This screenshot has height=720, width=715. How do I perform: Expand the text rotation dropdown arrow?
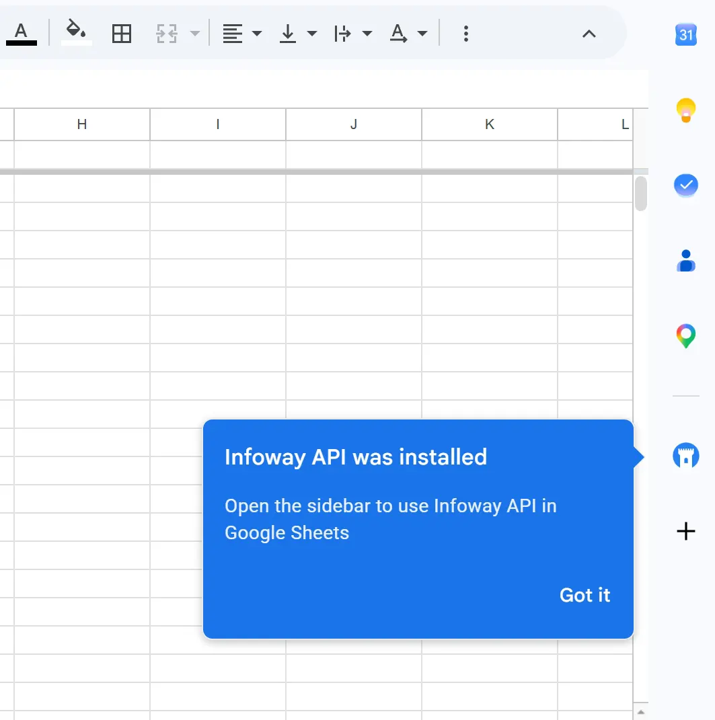click(x=422, y=34)
